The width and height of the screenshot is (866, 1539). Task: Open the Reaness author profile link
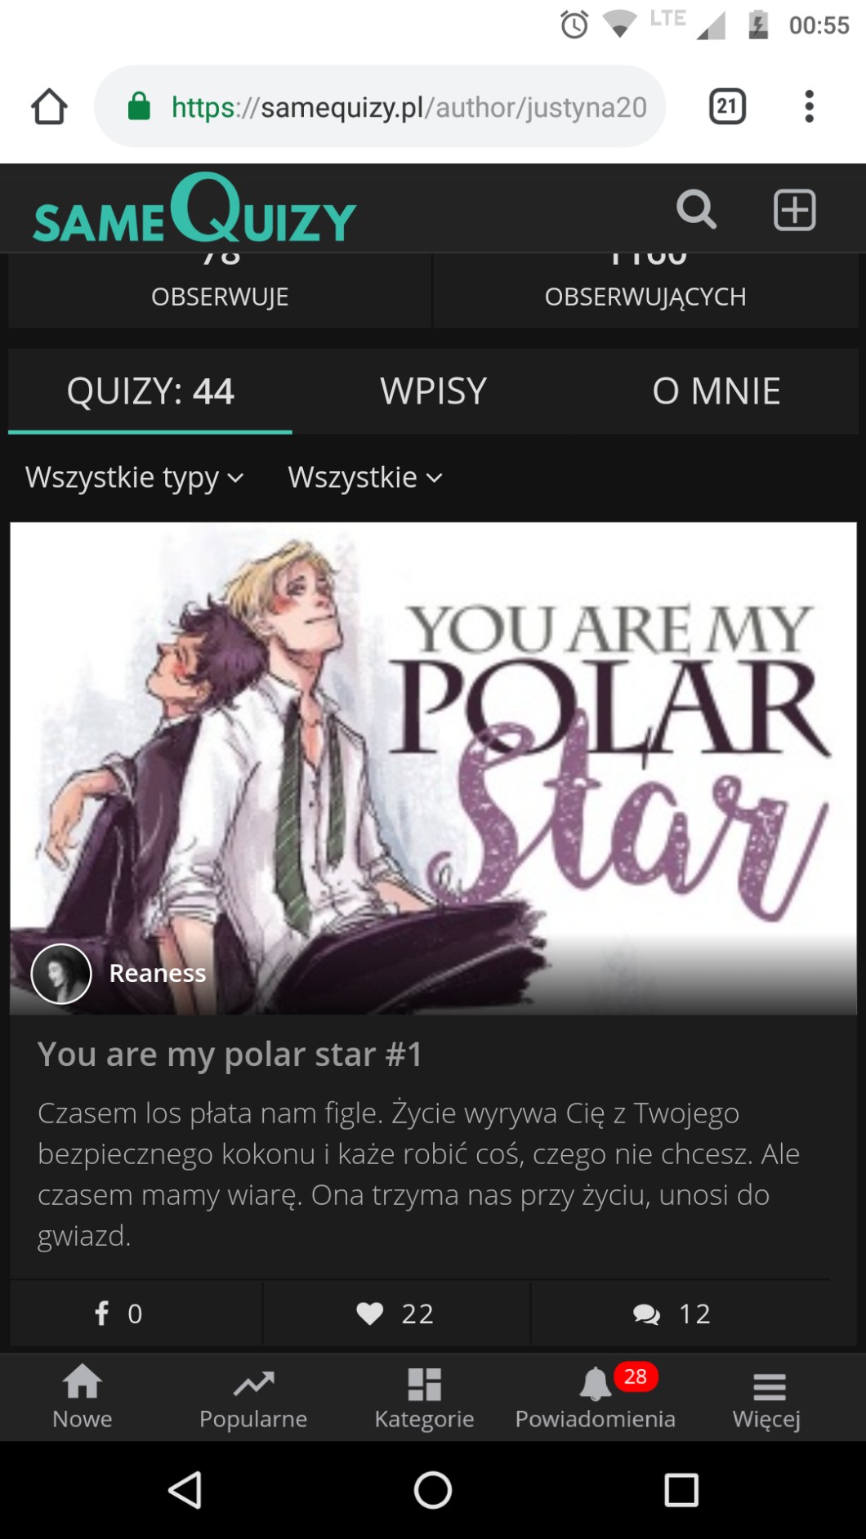pos(158,973)
